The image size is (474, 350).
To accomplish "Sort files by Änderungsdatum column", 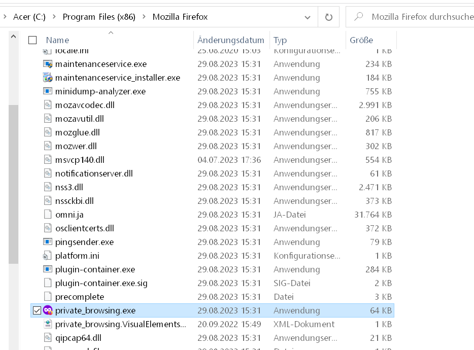I will pyautogui.click(x=230, y=40).
